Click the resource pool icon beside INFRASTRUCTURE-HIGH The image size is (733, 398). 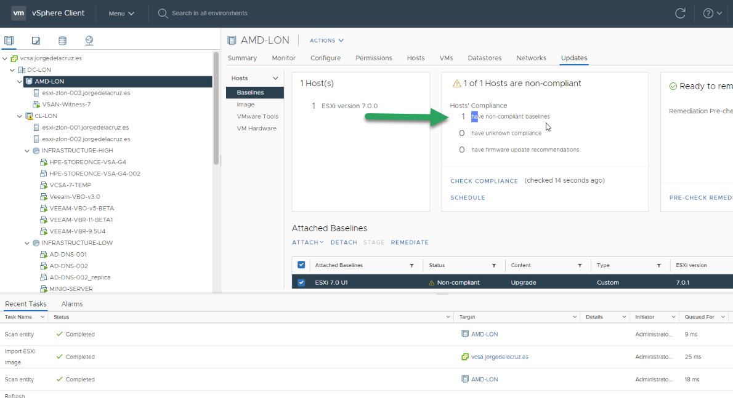coord(36,151)
